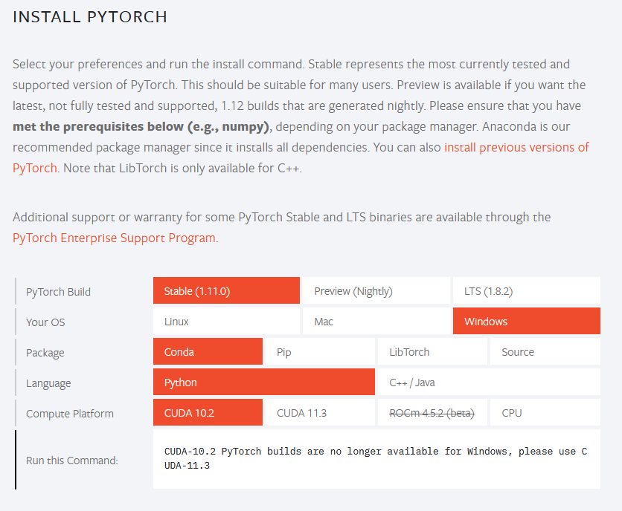622x511 pixels.
Task: Open install previous versions of PyTorch link
Action: point(516,148)
